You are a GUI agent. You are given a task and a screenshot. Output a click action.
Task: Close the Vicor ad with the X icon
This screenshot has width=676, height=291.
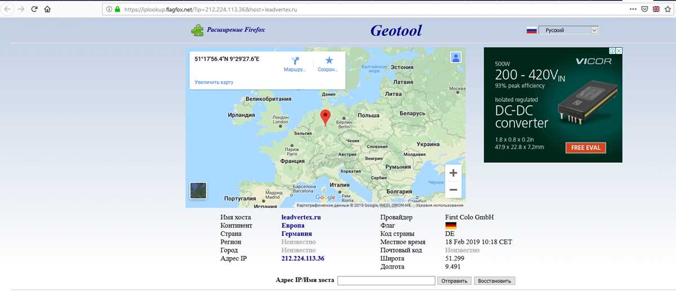pyautogui.click(x=619, y=51)
